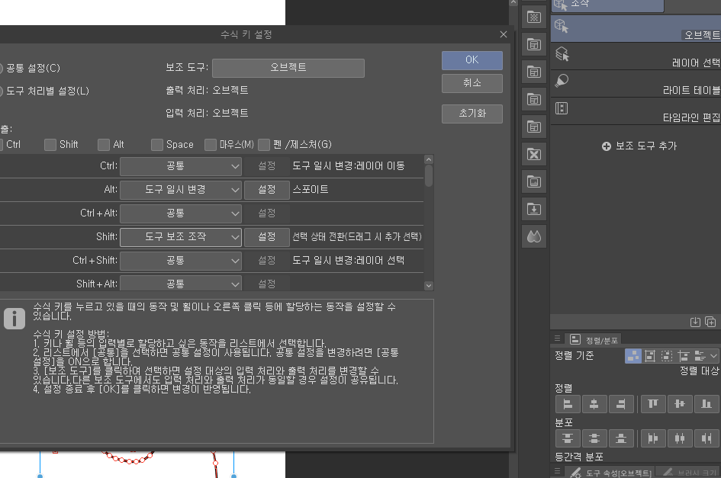Click the modifier list scrollbar thumb

(429, 175)
